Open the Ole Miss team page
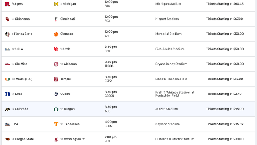The image size is (257, 145). tap(21, 64)
